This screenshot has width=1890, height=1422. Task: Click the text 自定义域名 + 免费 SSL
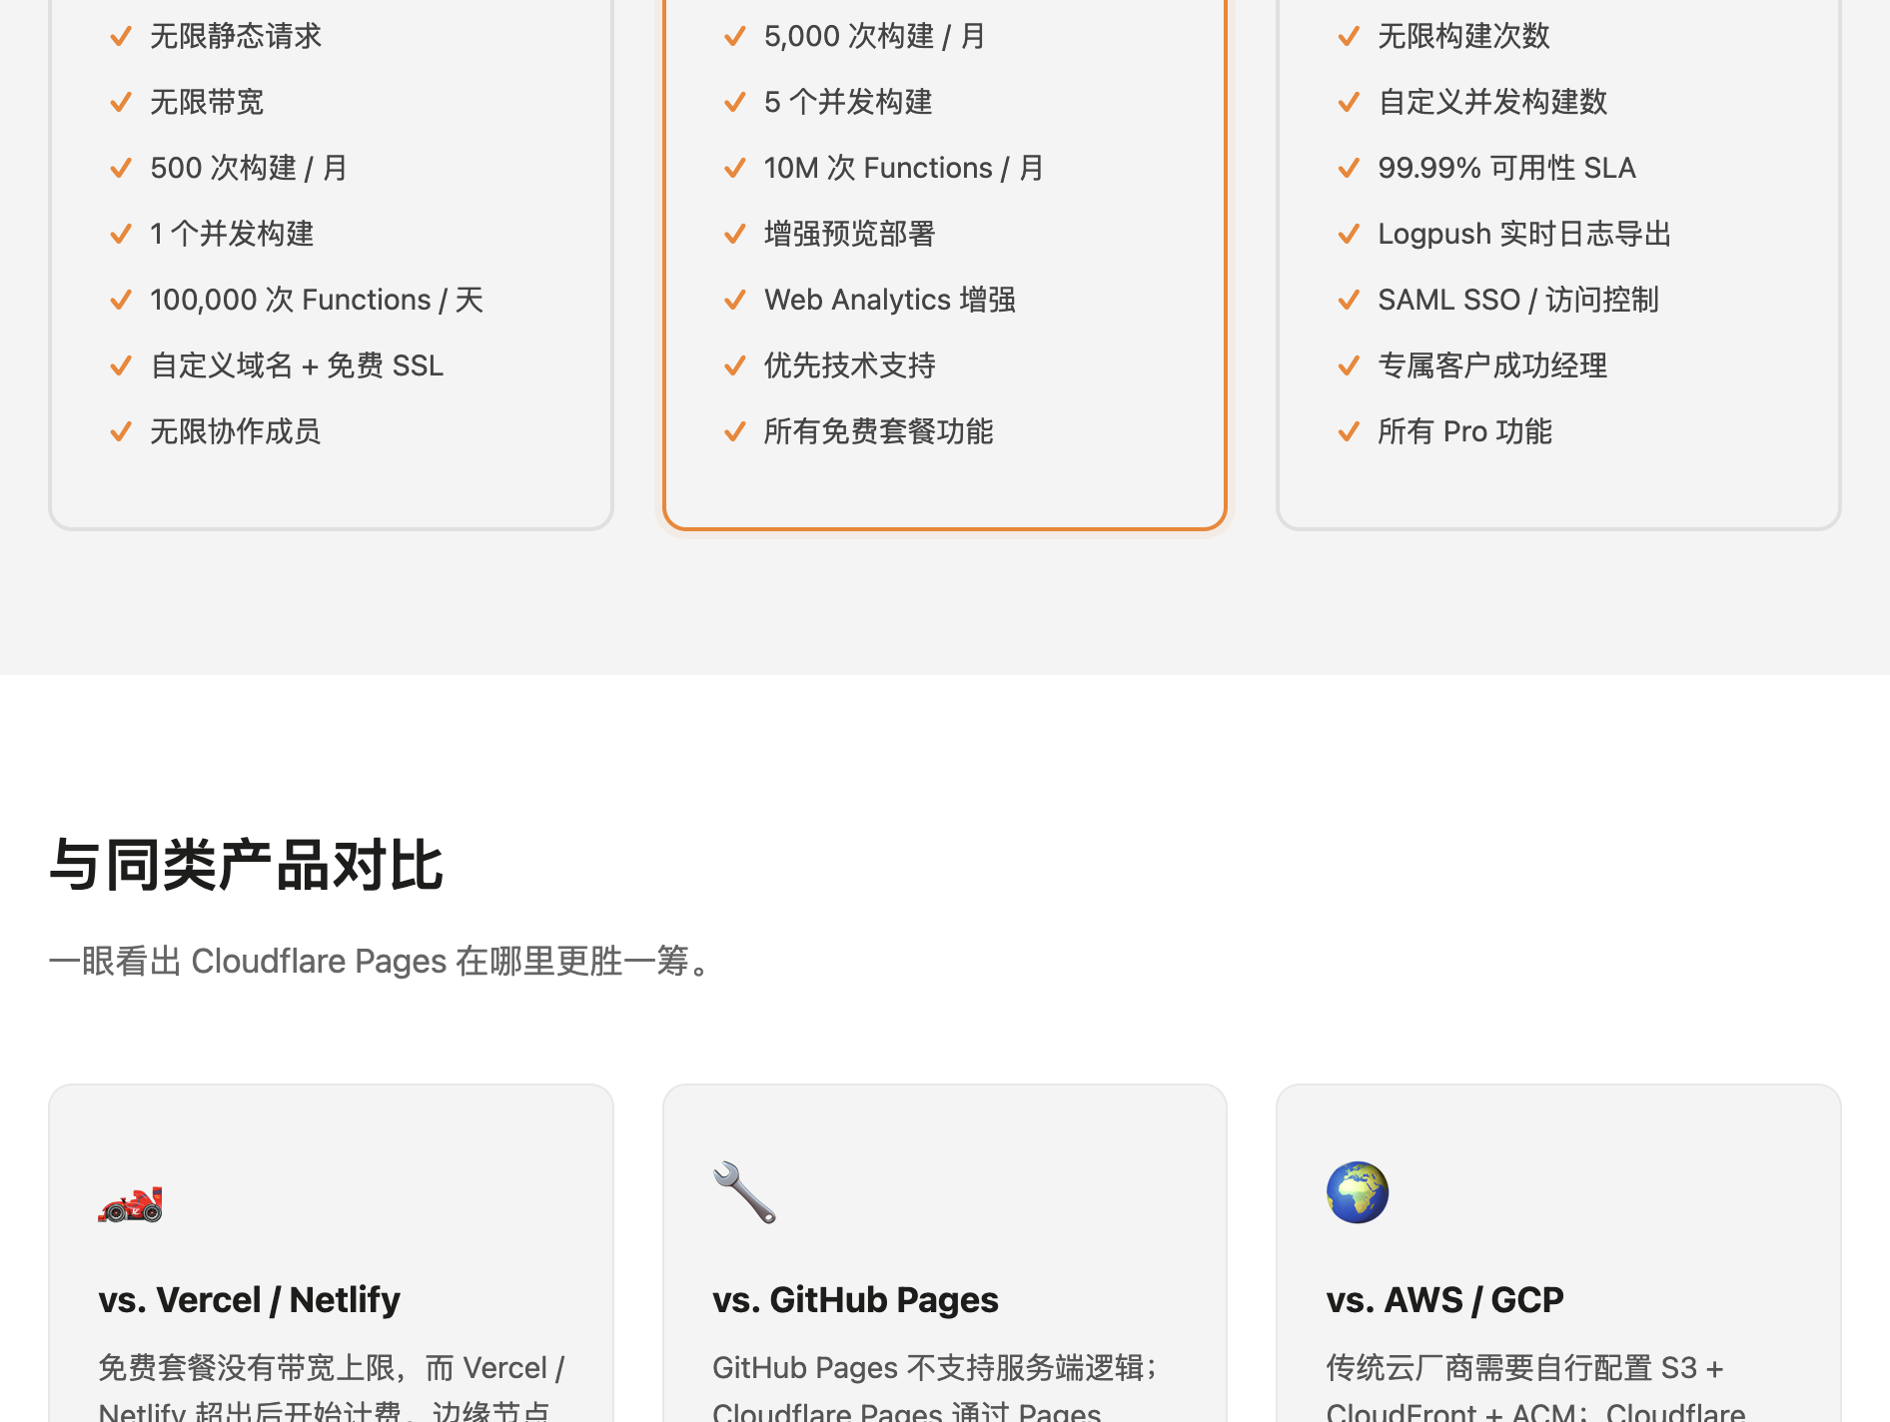pos(297,365)
